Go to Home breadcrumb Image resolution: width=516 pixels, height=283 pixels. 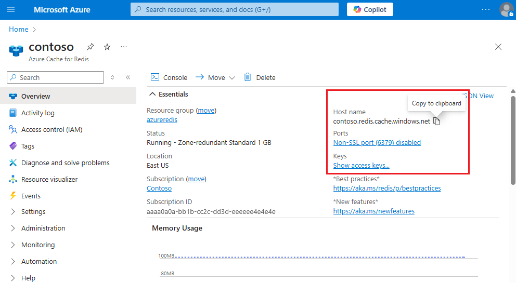[18, 29]
